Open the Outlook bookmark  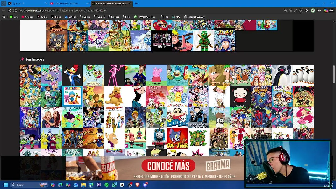[x=70, y=17]
